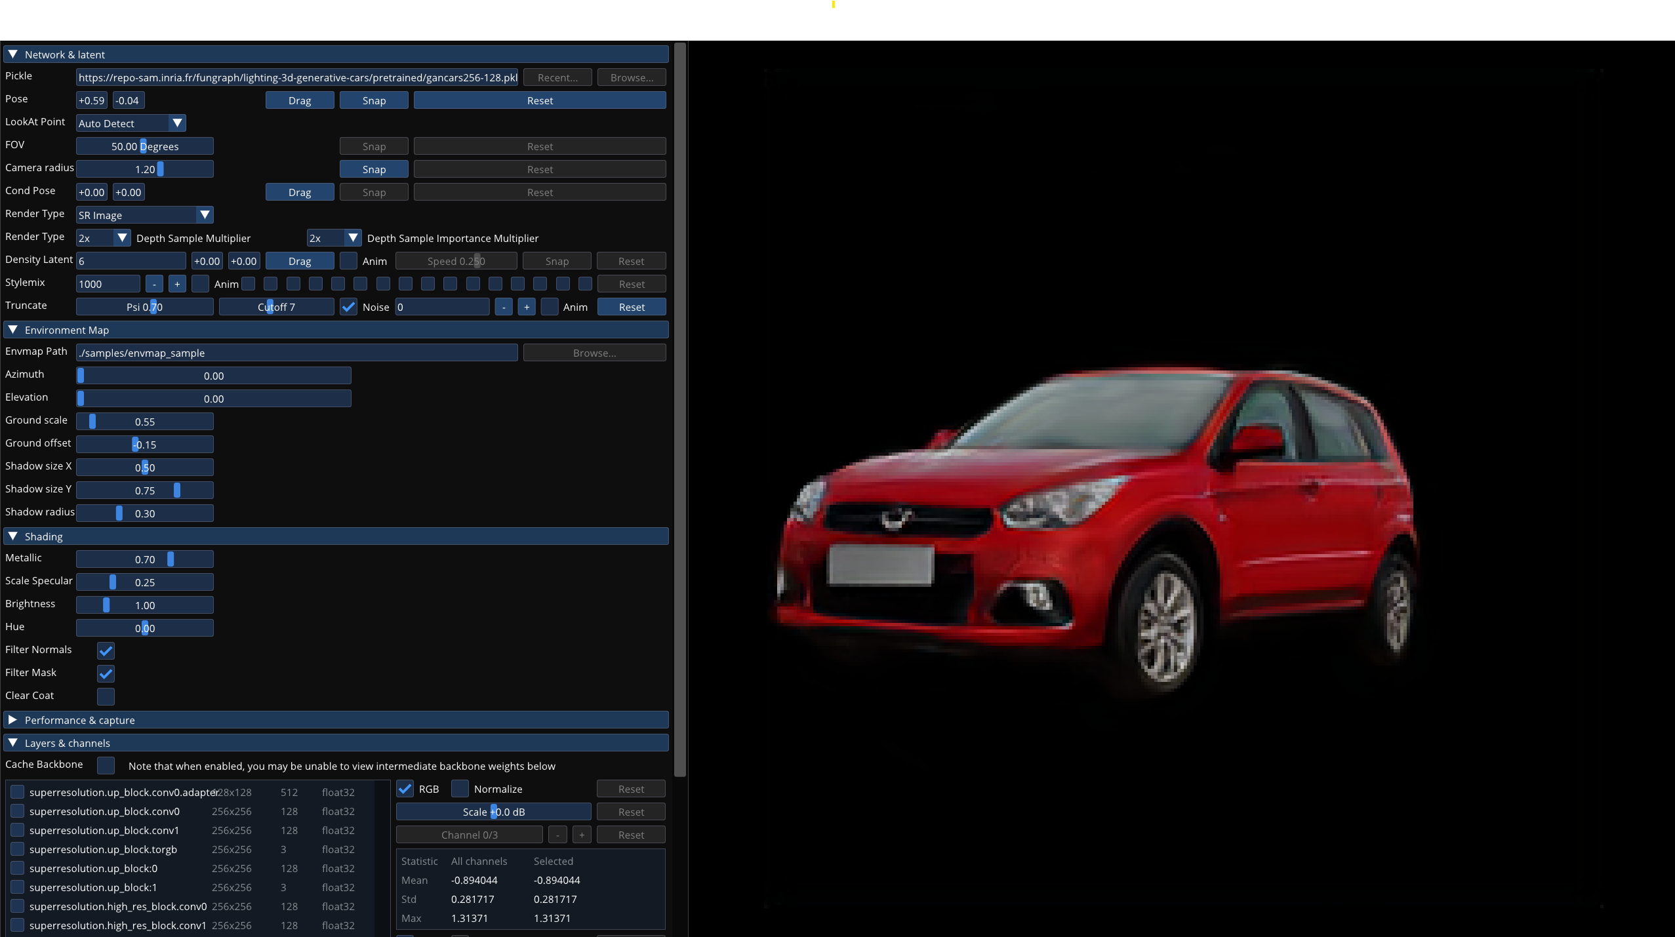The width and height of the screenshot is (1675, 937).
Task: Disable the Filter Normals checkbox
Action: [x=106, y=650]
